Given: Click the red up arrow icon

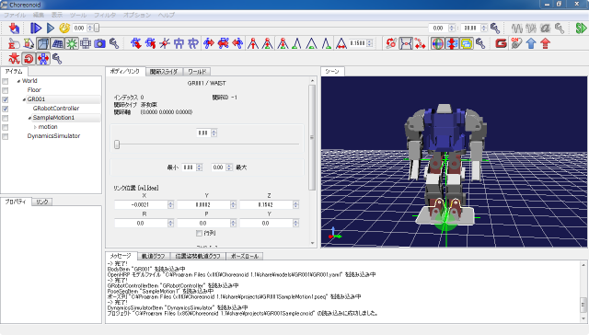Looking at the screenshot, I should point(546,43).
